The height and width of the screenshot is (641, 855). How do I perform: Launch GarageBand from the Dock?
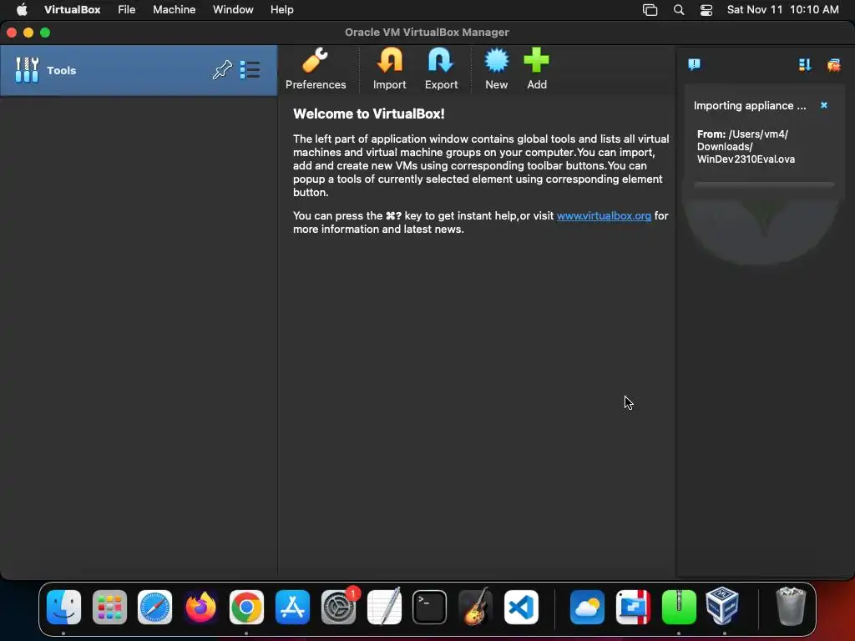pos(475,606)
